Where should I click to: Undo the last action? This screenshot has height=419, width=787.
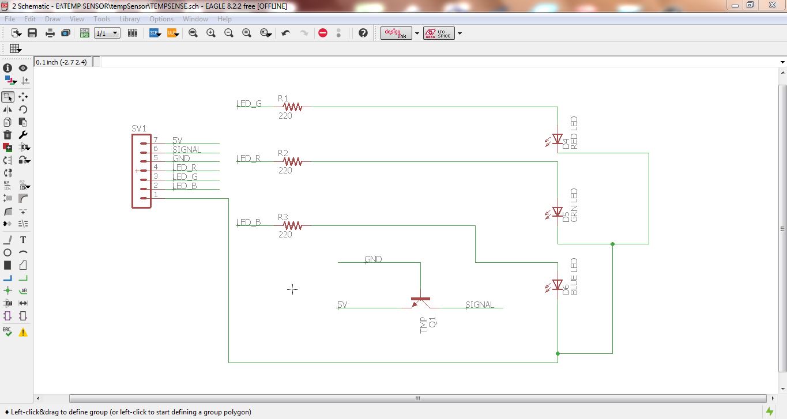(x=285, y=33)
